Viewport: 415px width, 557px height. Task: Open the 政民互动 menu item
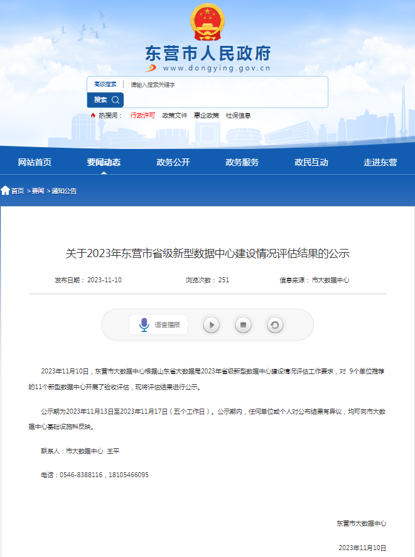pos(311,162)
